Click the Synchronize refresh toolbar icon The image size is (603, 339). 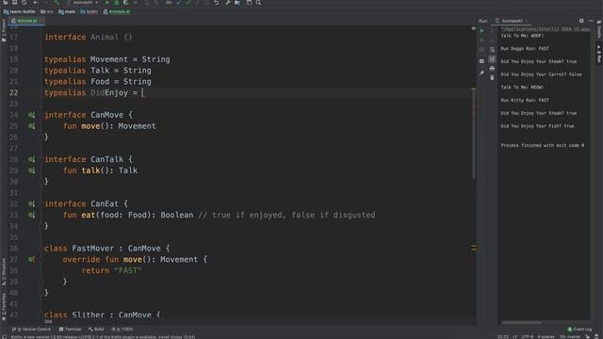[x=24, y=2]
